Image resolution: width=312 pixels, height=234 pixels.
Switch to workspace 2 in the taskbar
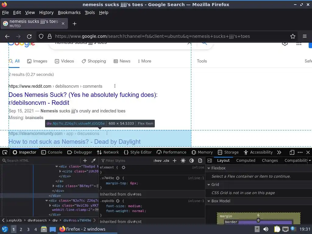pyautogui.click(x=21, y=229)
